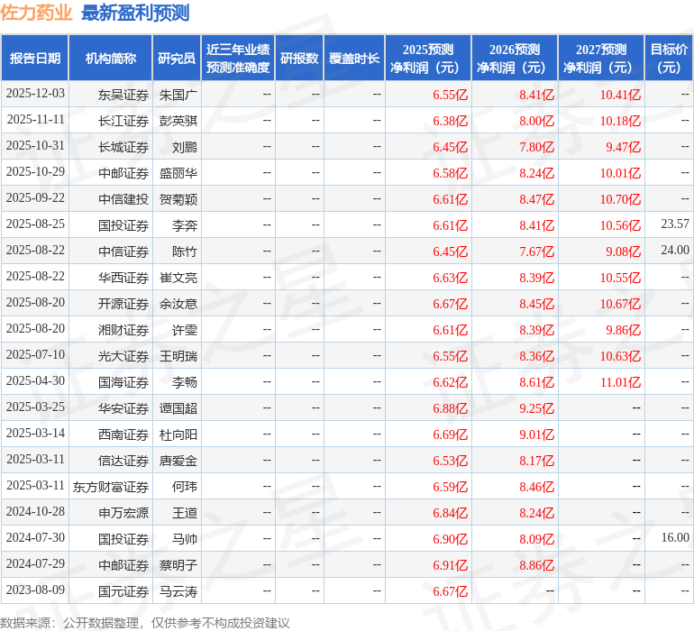Click the 近三年业绩预测准确度 column header

click(238, 59)
